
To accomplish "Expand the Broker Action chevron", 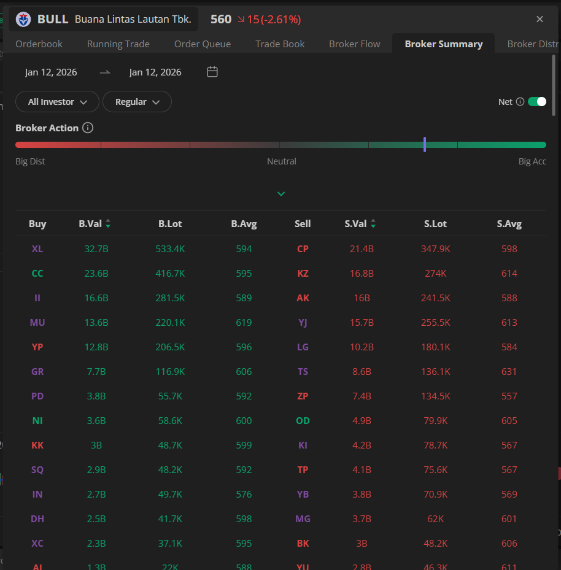I will point(281,194).
